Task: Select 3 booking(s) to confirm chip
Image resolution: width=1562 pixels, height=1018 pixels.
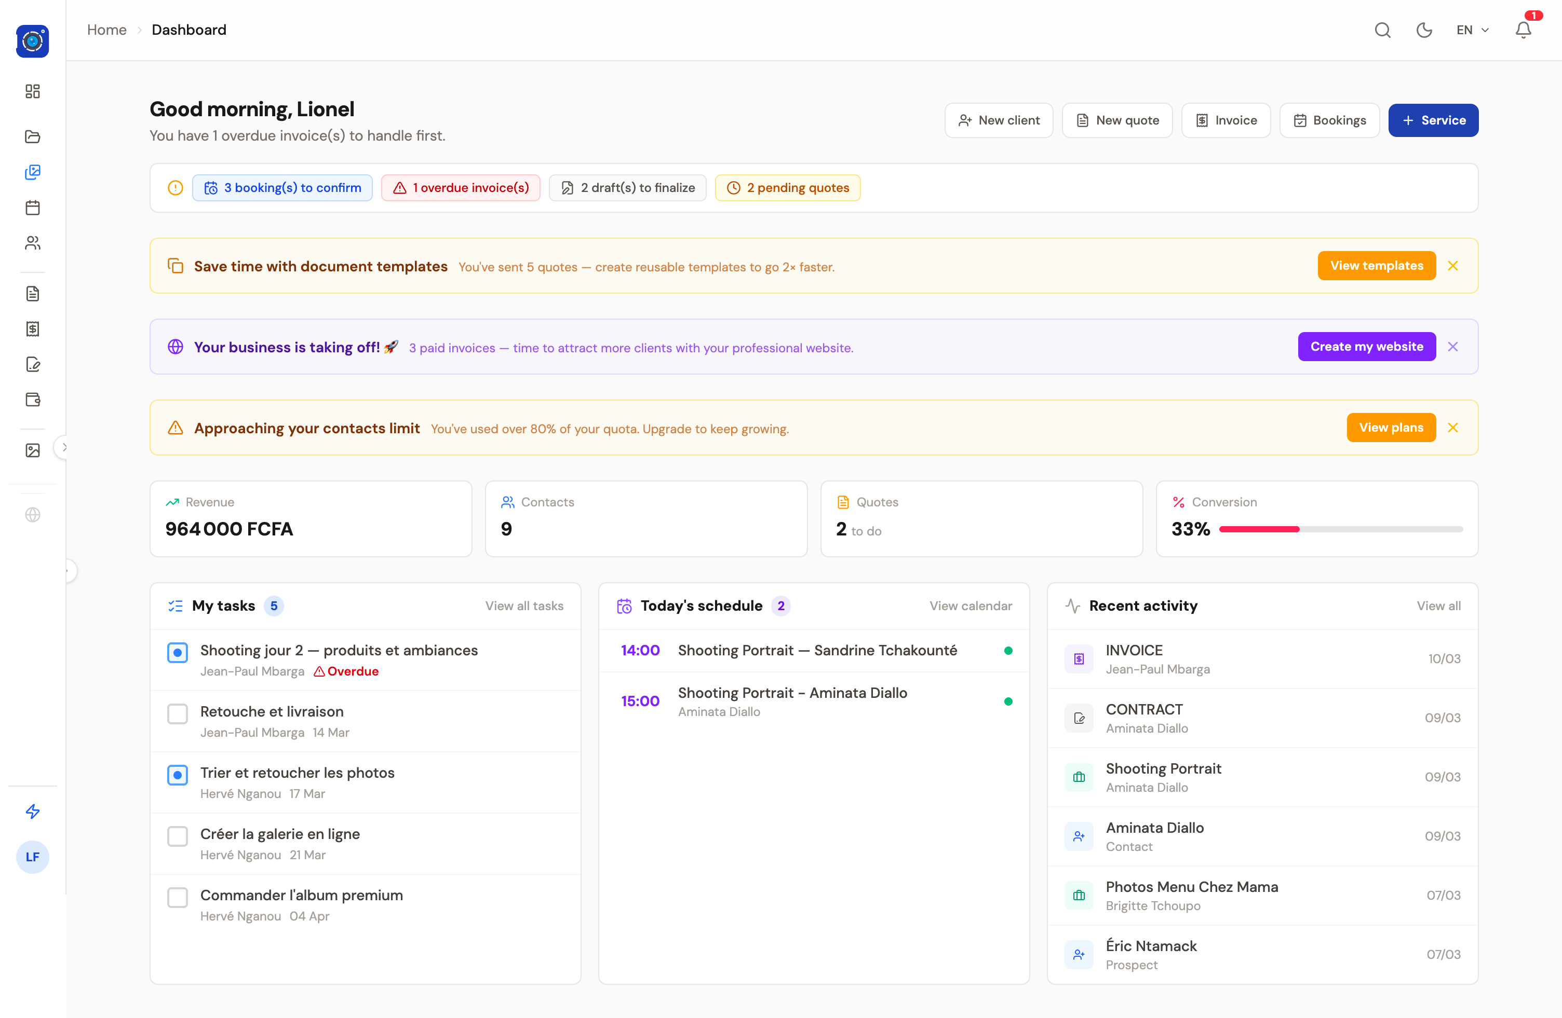Action: (282, 188)
